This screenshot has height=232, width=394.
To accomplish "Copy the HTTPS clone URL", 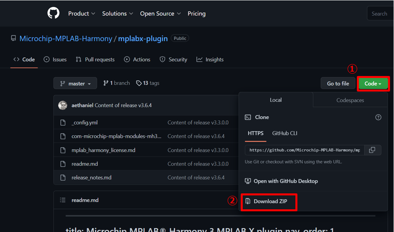I will pos(372,150).
